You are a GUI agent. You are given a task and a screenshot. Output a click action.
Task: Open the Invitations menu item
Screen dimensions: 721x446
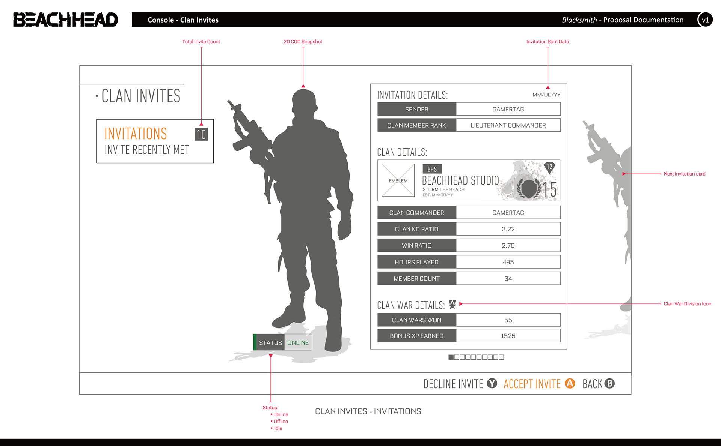(136, 134)
